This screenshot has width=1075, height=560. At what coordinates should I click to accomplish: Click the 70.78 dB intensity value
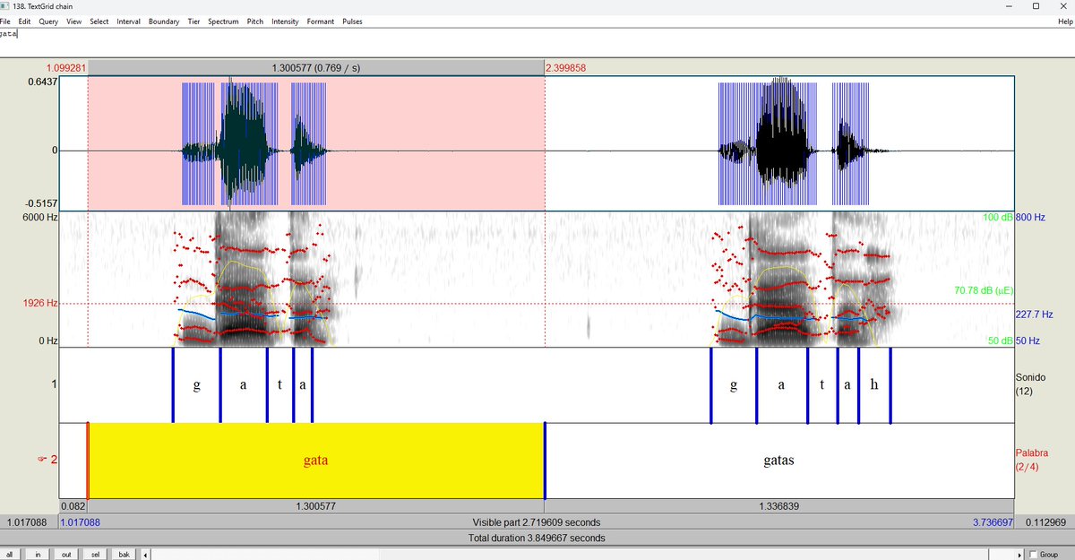(x=985, y=290)
